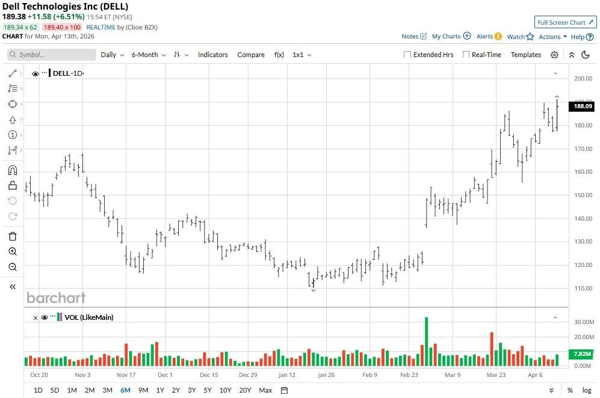Remove the VOL indicator pane
The width and height of the screenshot is (600, 398).
(35, 317)
